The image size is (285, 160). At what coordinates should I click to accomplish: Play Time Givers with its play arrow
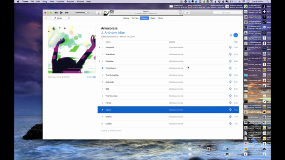point(102,68)
